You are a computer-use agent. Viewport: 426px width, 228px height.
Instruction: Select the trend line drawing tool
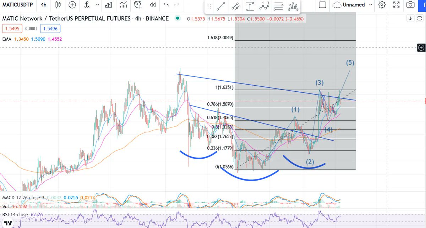point(221,6)
